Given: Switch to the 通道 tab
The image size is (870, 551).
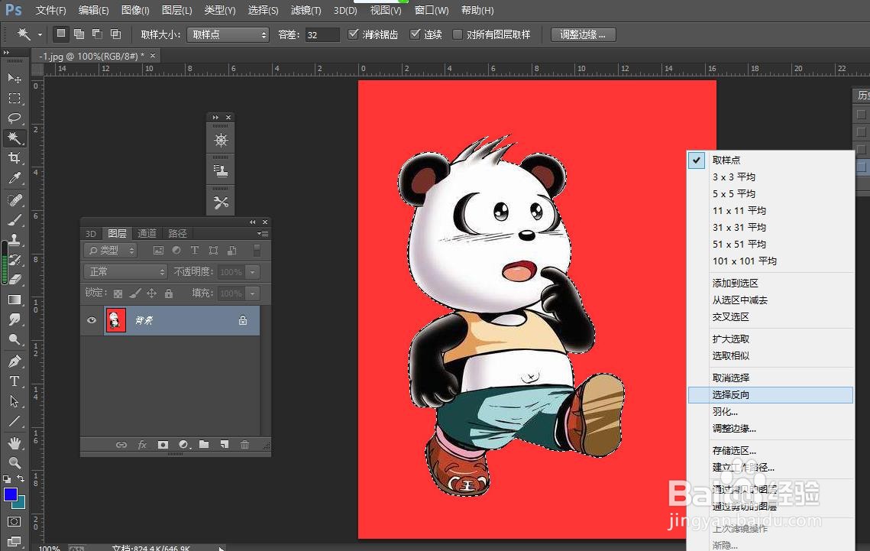Looking at the screenshot, I should click(x=147, y=234).
